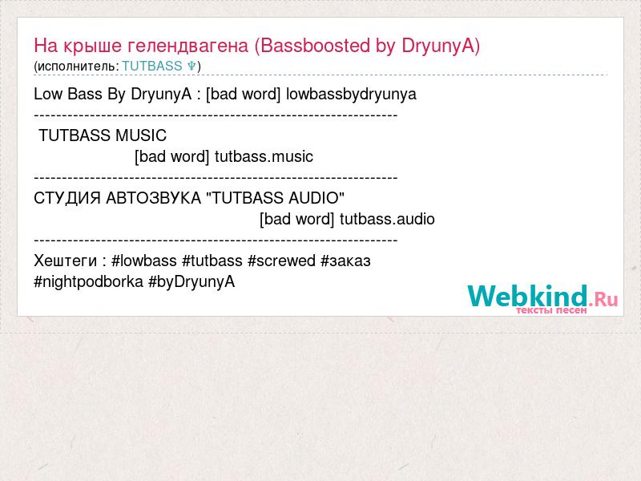Image resolution: width=641 pixels, height=481 pixels.
Task: Click the #byDryunyA hashtag
Action: click(191, 281)
